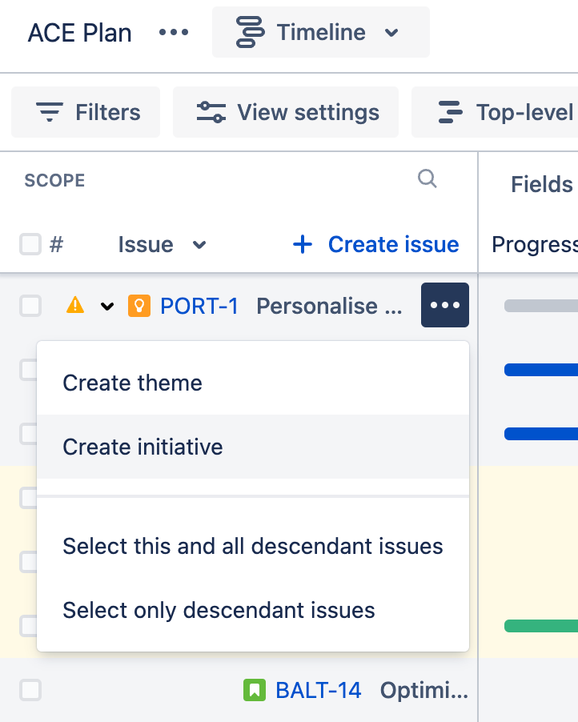Click the PORT-1 warning triangle icon
This screenshot has width=578, height=722.
[75, 305]
